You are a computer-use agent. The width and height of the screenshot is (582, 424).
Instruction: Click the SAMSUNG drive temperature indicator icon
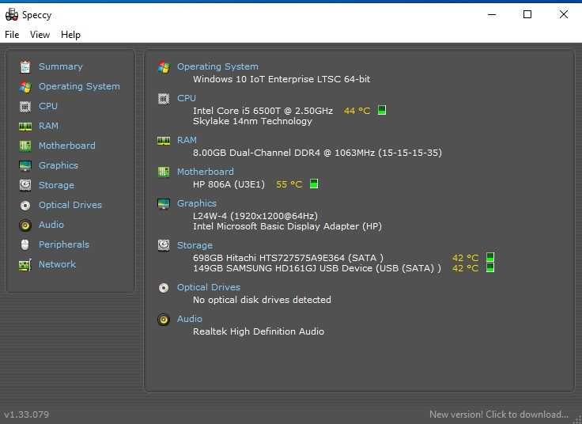[490, 267]
